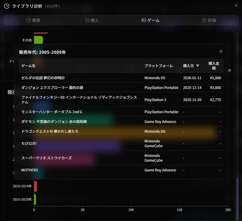Click the 2015-2019年 chart bar

[35, 199]
